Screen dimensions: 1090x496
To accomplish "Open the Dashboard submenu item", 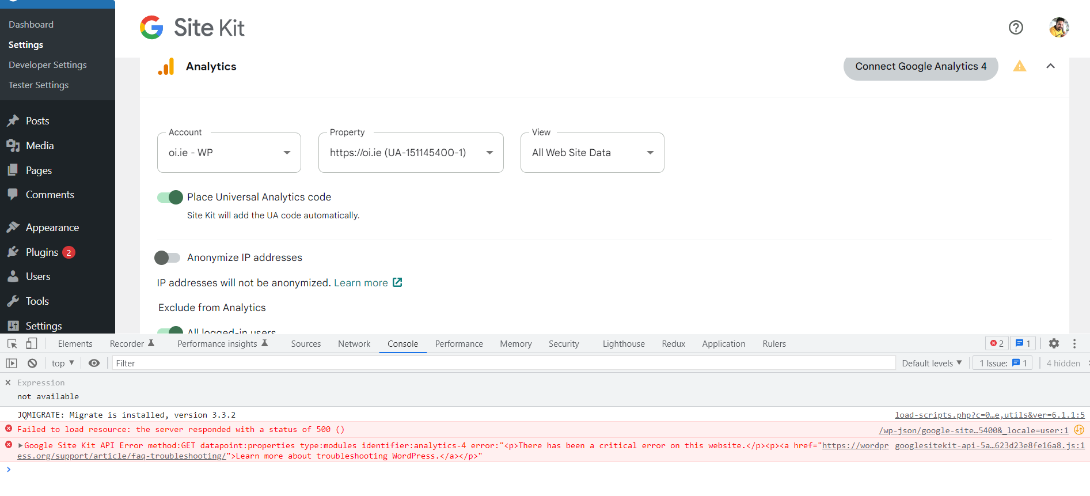I will (x=31, y=24).
